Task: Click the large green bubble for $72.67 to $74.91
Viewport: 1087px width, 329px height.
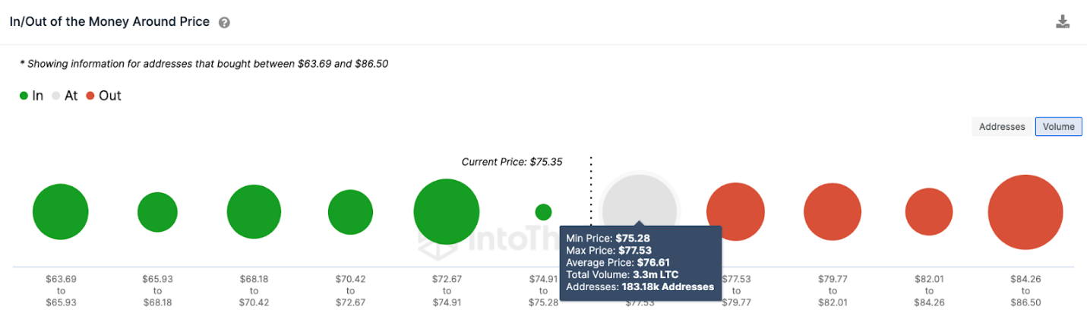Action: point(447,212)
